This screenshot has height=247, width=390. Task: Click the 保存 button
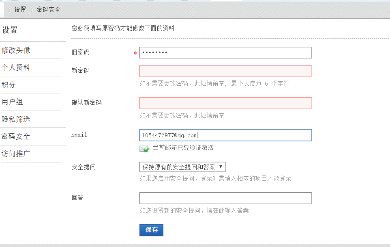click(x=151, y=230)
